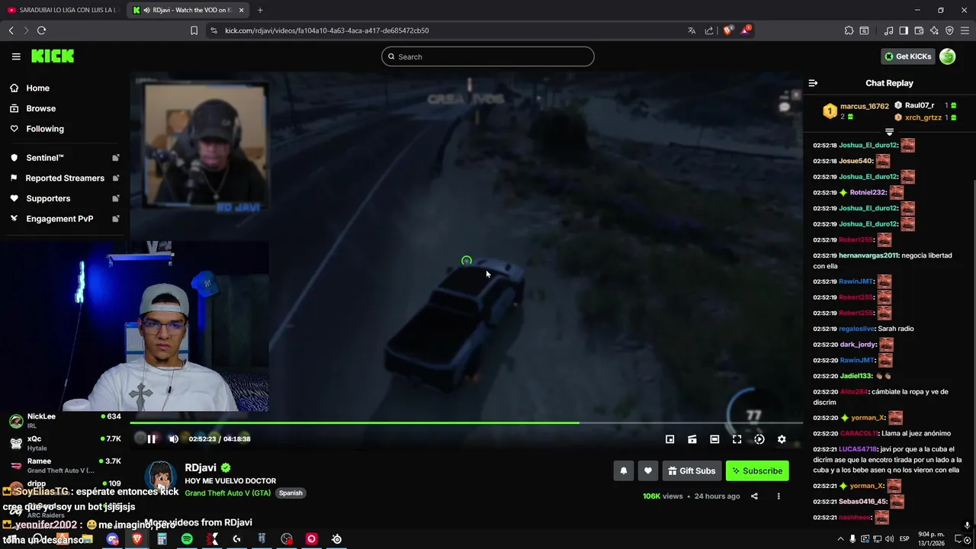Open a new browser tab
The image size is (976, 549).
260,10
